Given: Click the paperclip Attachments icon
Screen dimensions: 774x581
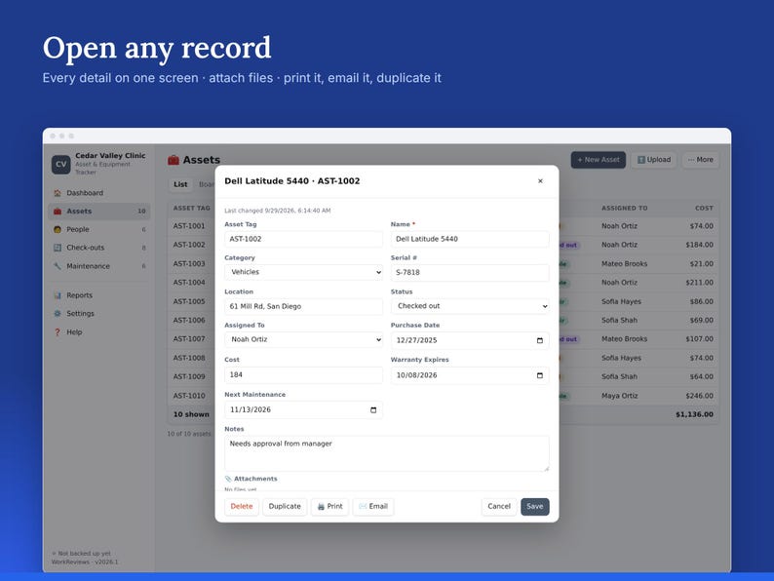Looking at the screenshot, I should click(228, 479).
